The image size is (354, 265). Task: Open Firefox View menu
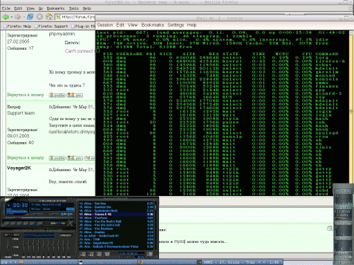30,8
